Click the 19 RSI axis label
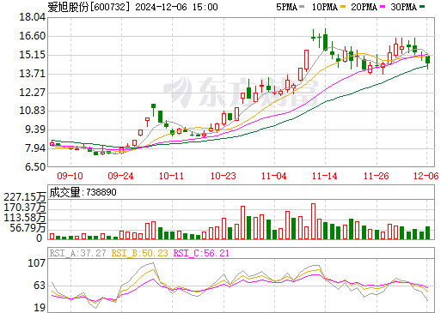The height and width of the screenshot is (313, 447). point(40,308)
